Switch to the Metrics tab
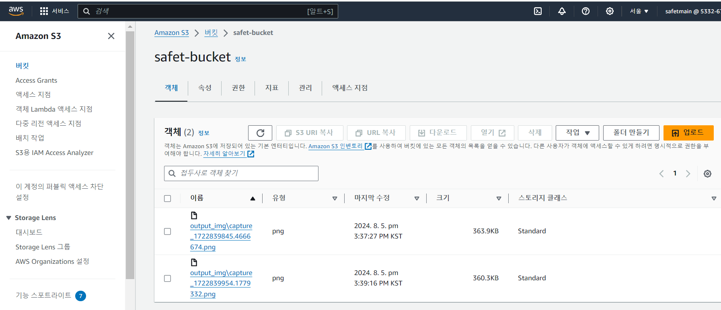 click(271, 88)
